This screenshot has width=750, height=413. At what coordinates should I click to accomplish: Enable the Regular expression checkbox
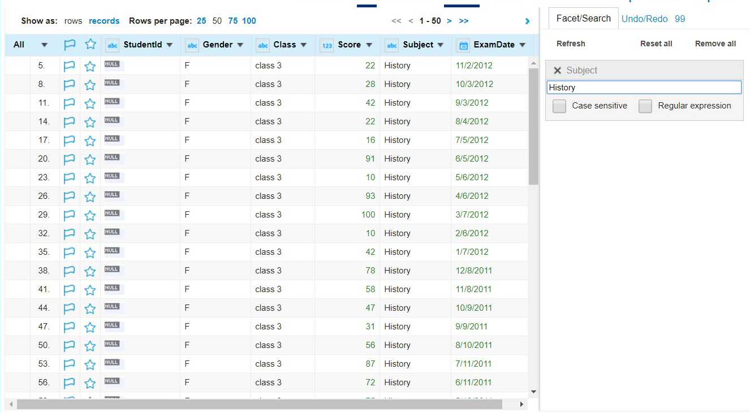coord(645,106)
